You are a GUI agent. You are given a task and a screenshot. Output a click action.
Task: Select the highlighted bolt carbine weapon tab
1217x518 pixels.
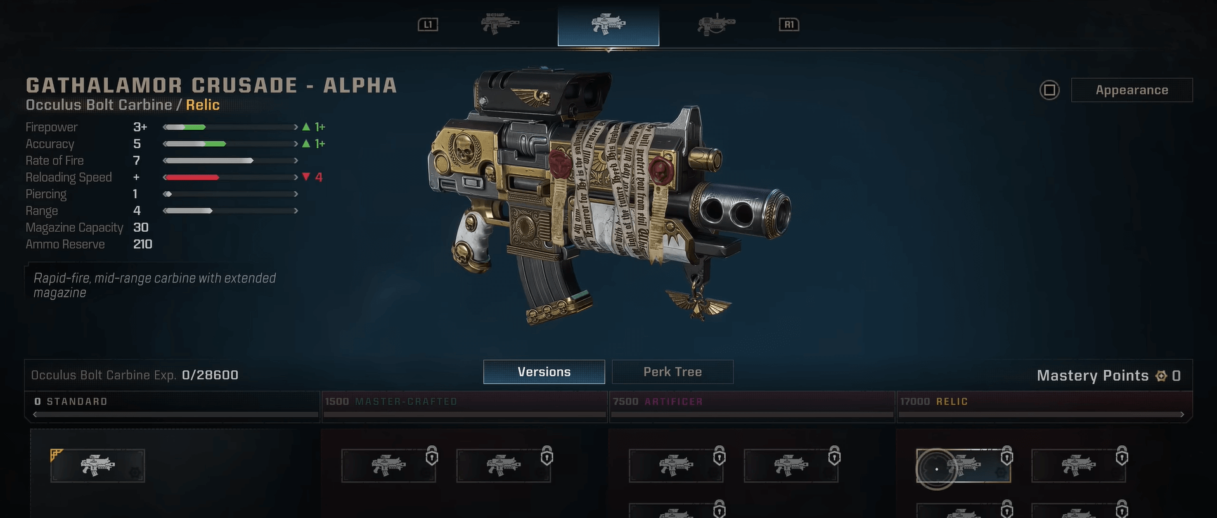[x=608, y=25]
